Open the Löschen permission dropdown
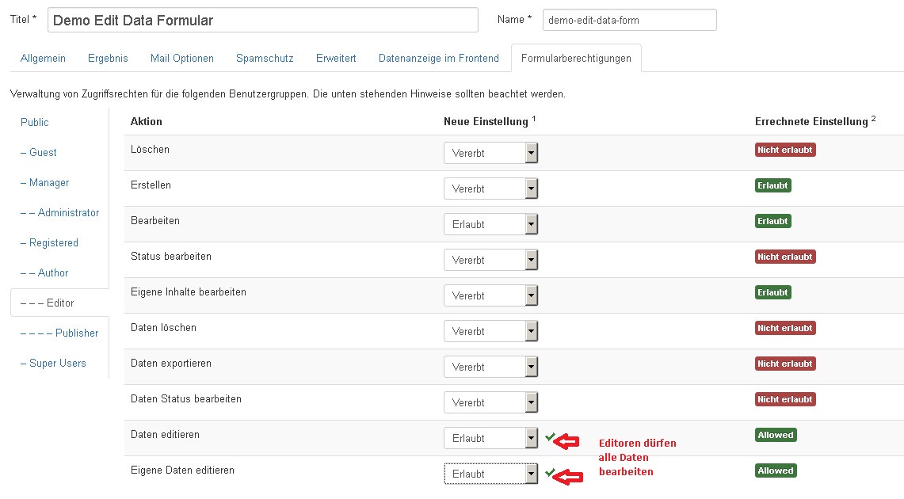Screen dimensions: 904x499 pos(490,153)
